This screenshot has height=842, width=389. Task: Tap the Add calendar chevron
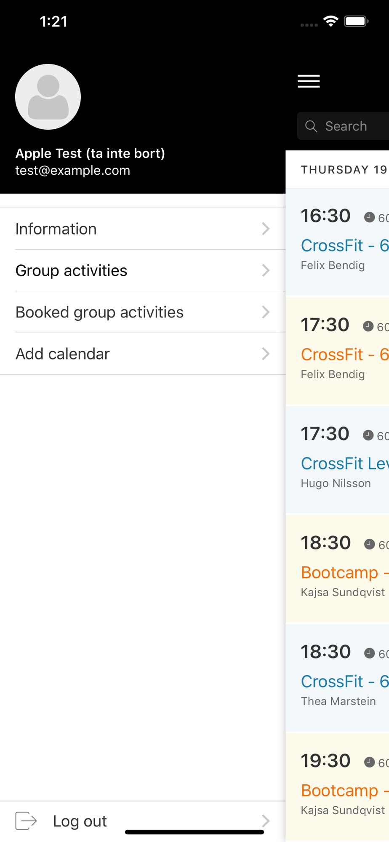tap(265, 354)
